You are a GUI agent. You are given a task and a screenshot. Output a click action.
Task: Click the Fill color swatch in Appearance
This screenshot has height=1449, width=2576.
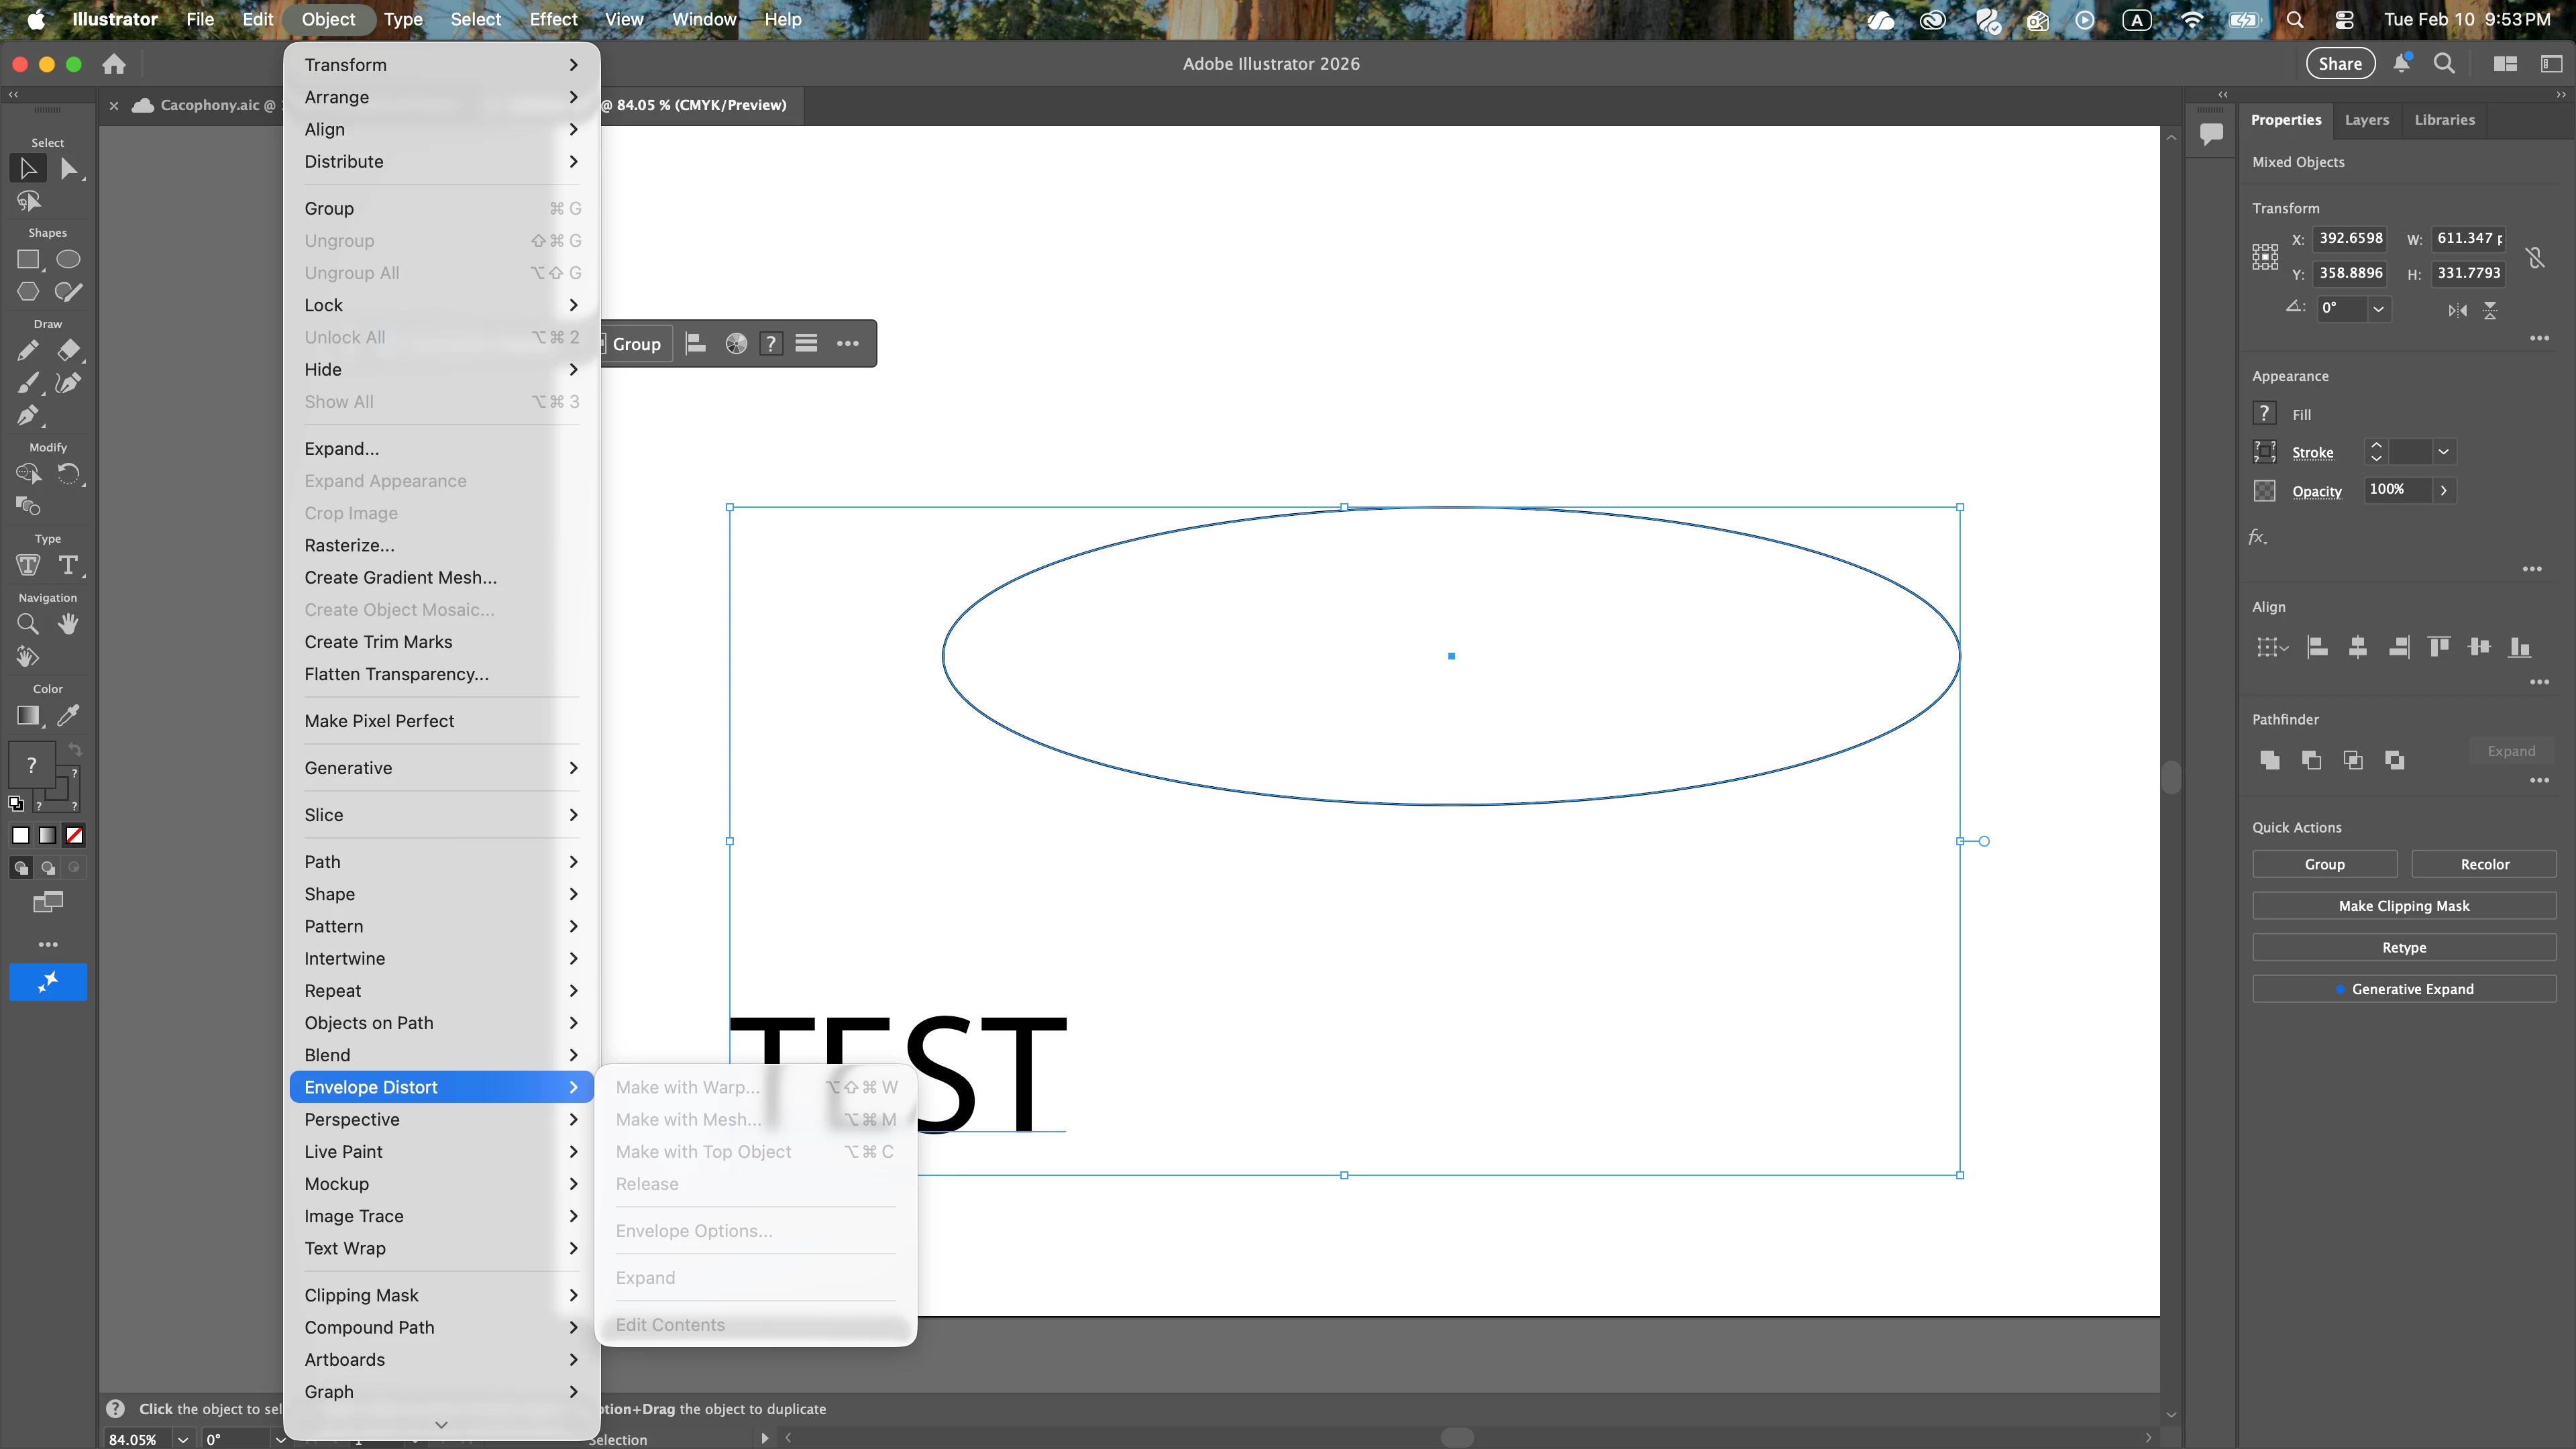click(2265, 414)
